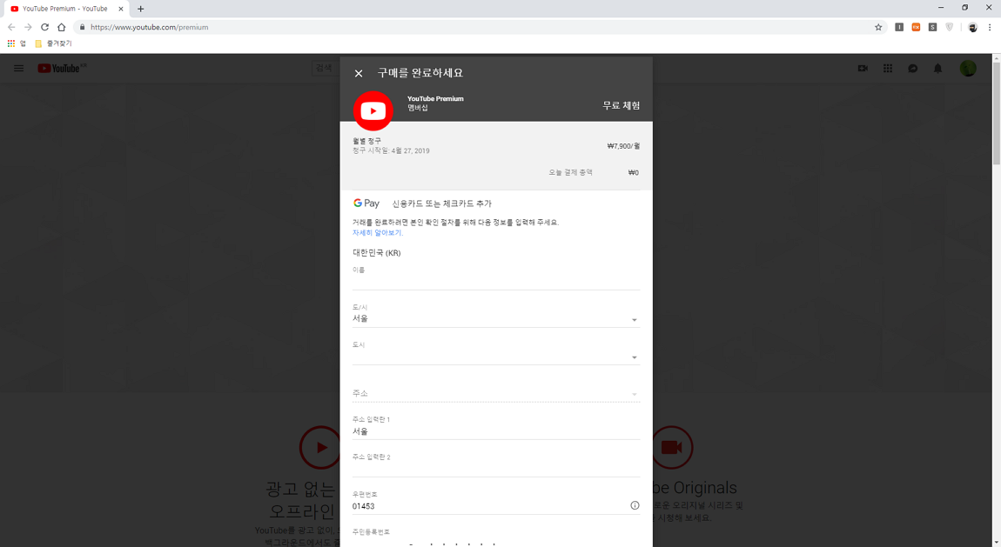The image size is (1001, 547).
Task: Open the YouTube hamburger guide menu
Action: click(18, 68)
